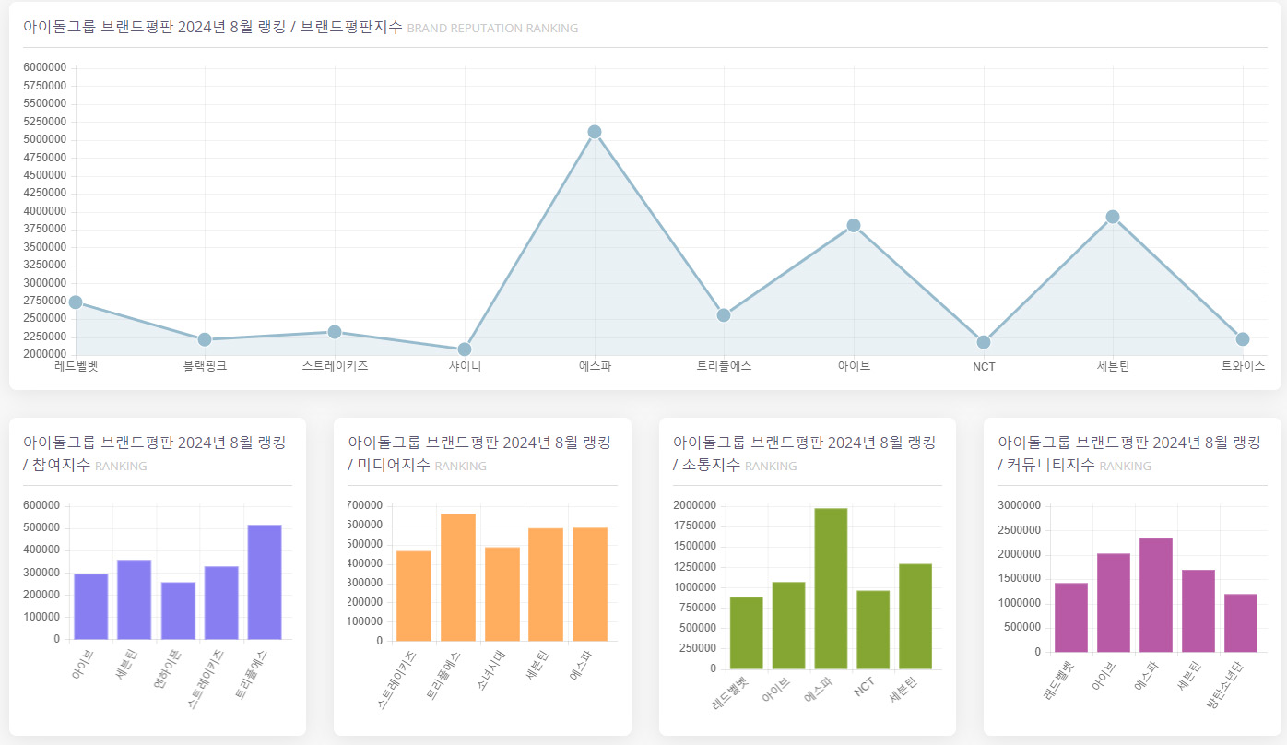Click the tallest 에스파 bar in 소통지수 chart
The width and height of the screenshot is (1287, 745).
point(831,589)
